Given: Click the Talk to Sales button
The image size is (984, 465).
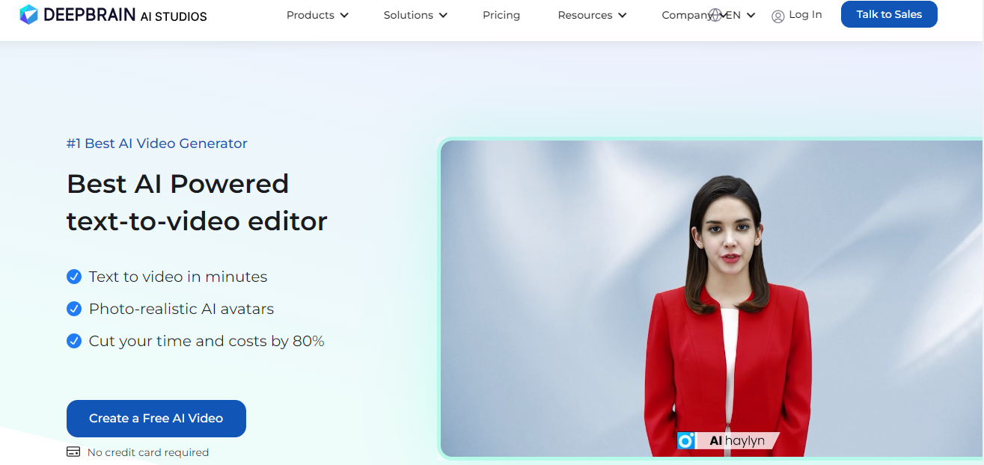Looking at the screenshot, I should [x=889, y=14].
